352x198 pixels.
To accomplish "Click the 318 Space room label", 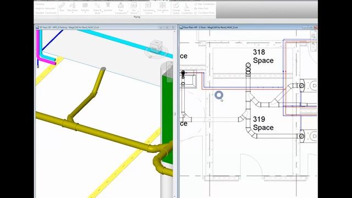I will (x=263, y=56).
